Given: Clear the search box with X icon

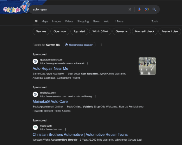Looking at the screenshot, I should point(130,9).
